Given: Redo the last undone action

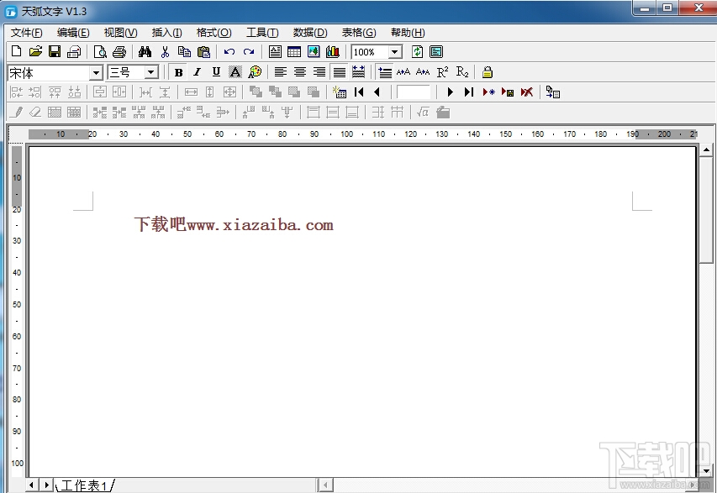Looking at the screenshot, I should click(249, 51).
